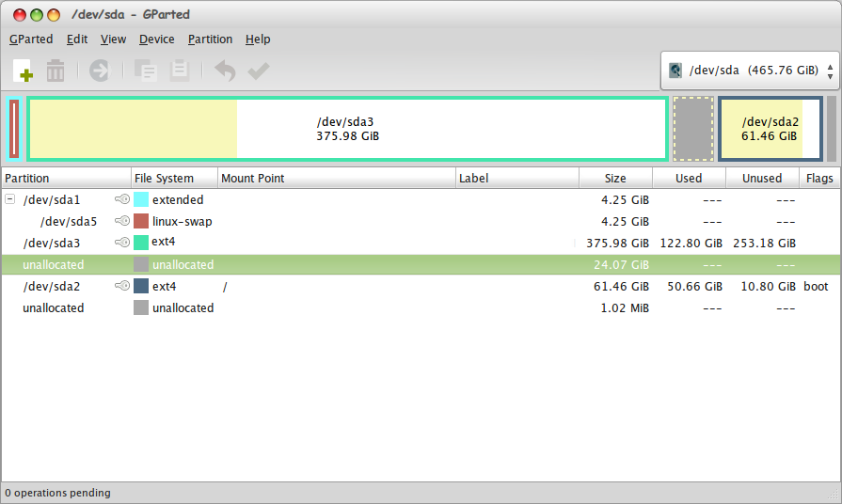Click the New partition toolbar icon
Viewport: 842px width, 504px height.
(x=23, y=71)
